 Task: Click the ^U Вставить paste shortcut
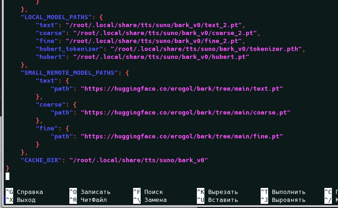(217, 200)
